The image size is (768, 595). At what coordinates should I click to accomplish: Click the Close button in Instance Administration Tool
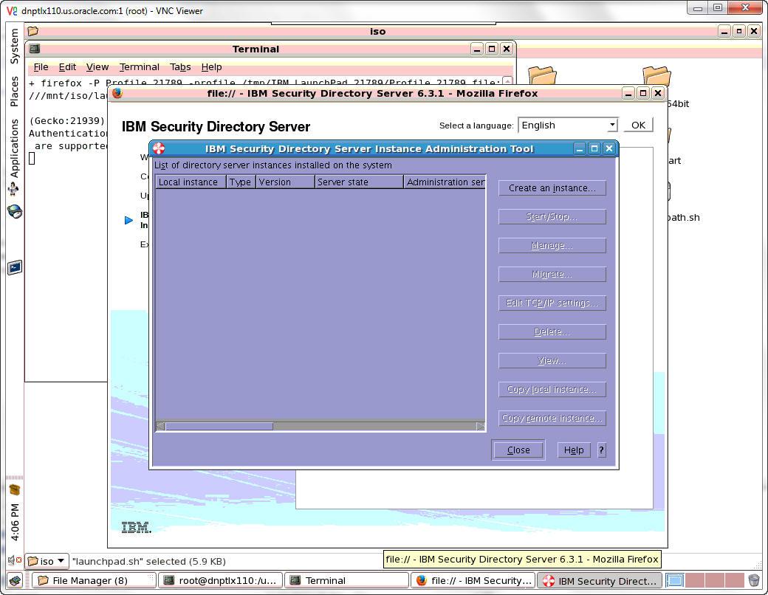(x=518, y=450)
